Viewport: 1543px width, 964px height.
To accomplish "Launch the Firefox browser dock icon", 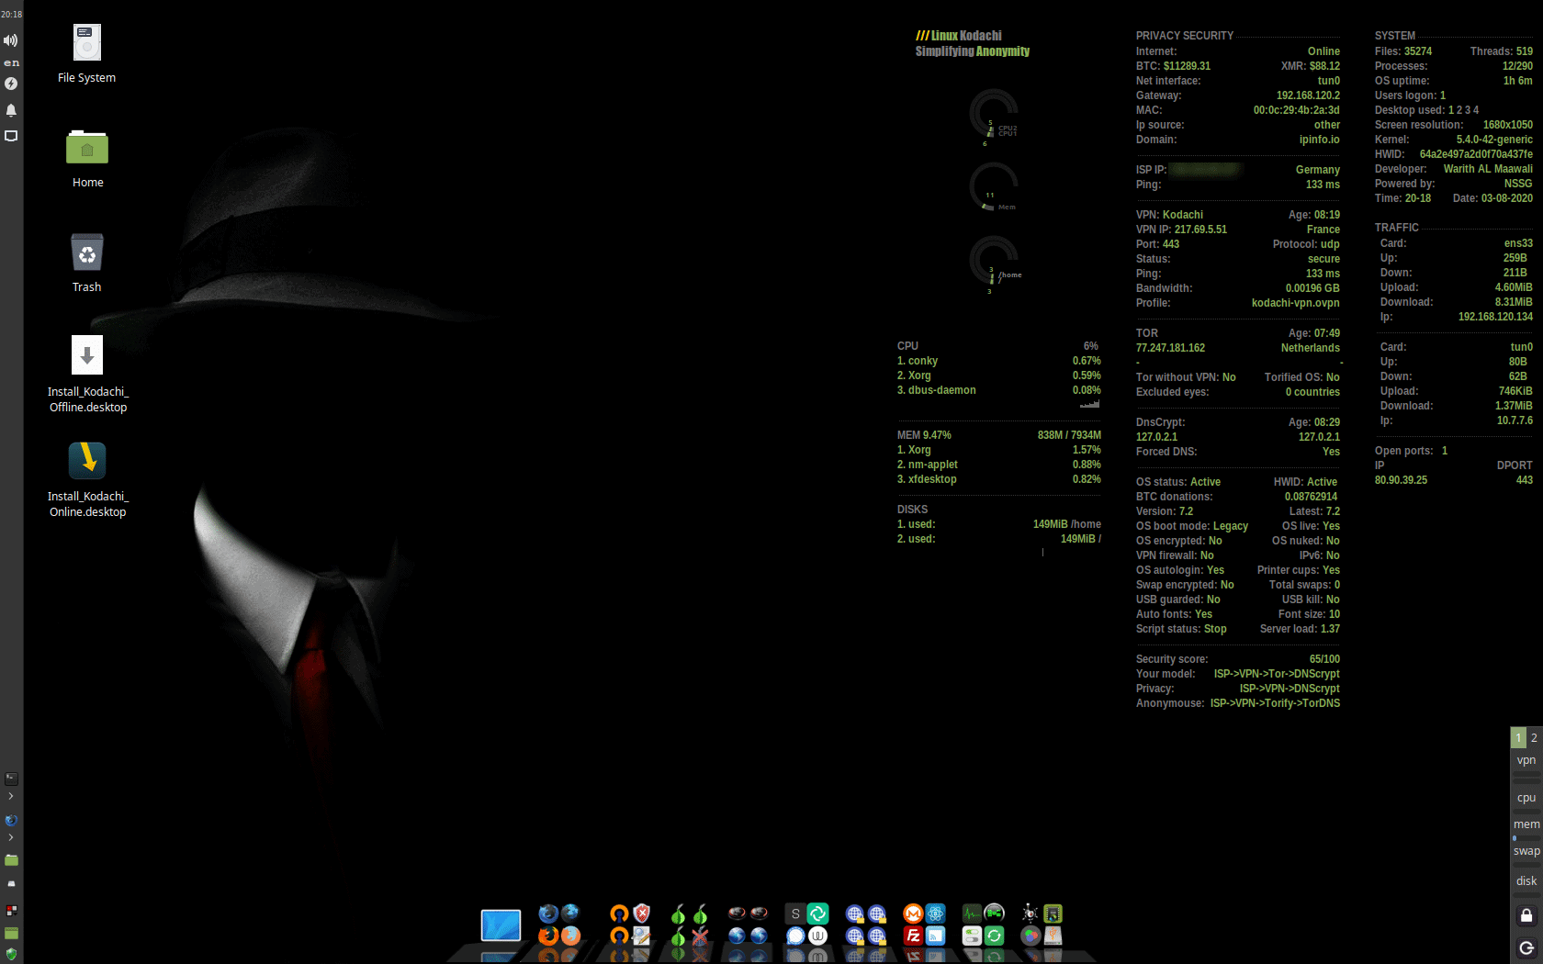I will (x=548, y=936).
